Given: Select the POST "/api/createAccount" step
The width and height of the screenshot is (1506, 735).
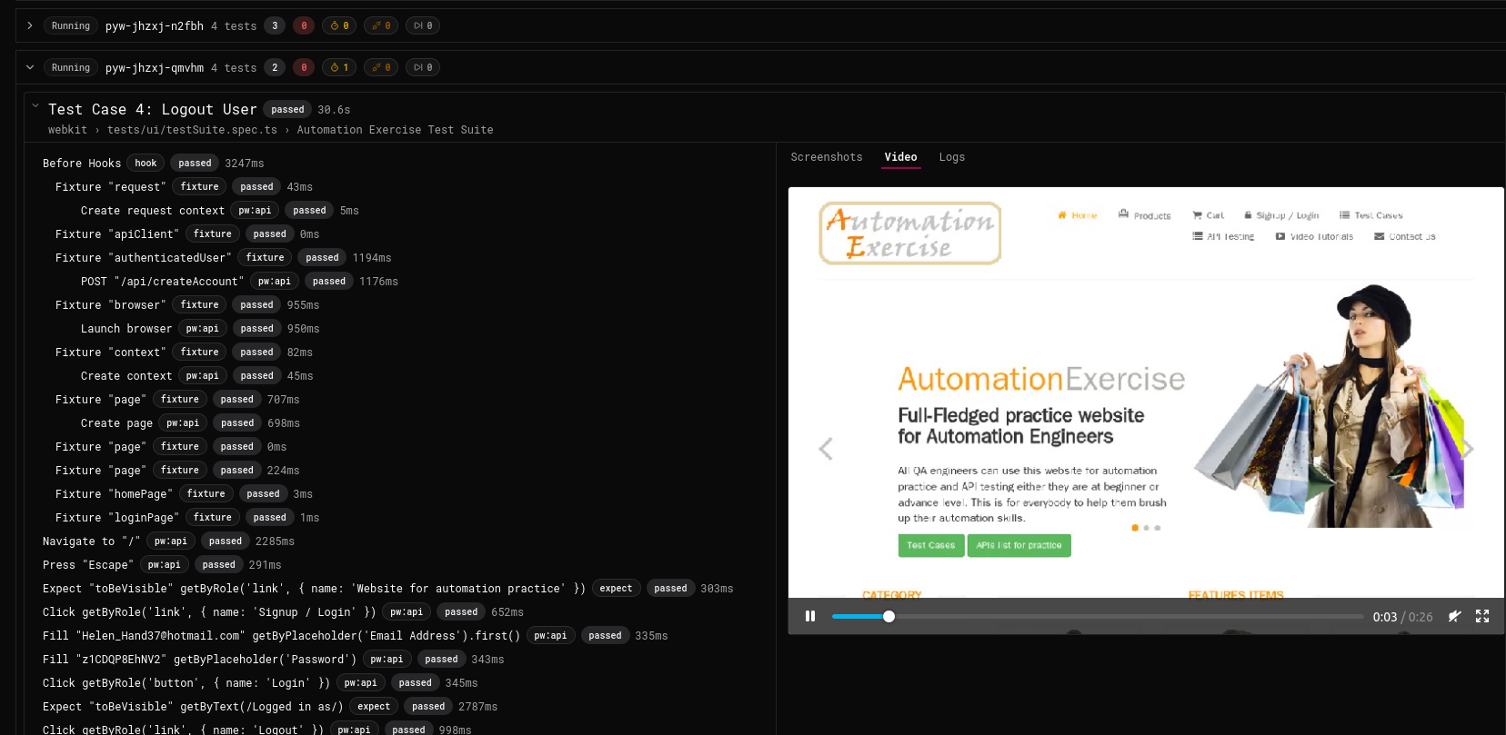Looking at the screenshot, I should click(x=239, y=282).
